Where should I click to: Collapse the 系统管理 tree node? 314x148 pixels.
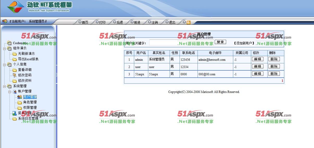[x=4, y=86]
